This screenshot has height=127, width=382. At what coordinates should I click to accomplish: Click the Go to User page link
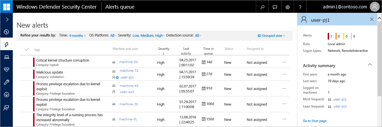point(315,121)
